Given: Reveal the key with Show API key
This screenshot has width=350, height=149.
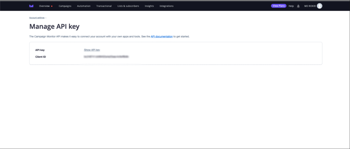Looking at the screenshot, I should 92,50.
